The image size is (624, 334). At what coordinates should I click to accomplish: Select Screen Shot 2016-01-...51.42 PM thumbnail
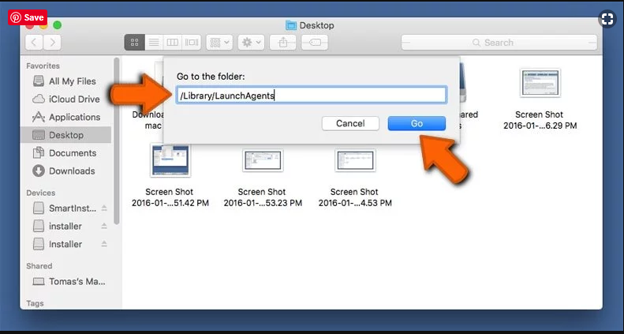point(170,160)
